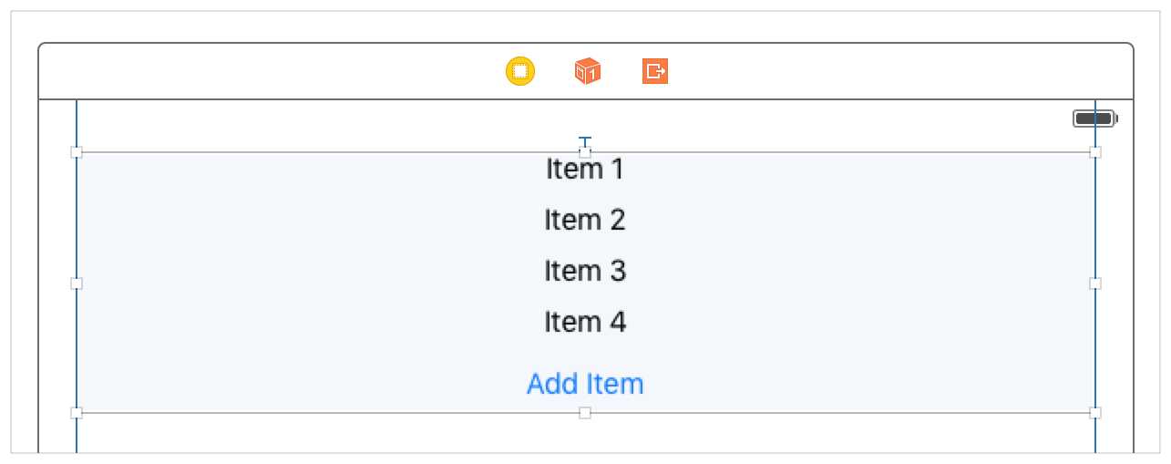Click the top-right resize handle of stack view
This screenshot has width=1171, height=464.
(x=1095, y=152)
